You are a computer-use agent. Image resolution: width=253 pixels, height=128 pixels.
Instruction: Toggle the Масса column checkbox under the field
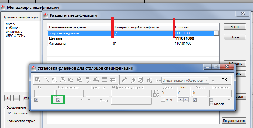[194, 100]
